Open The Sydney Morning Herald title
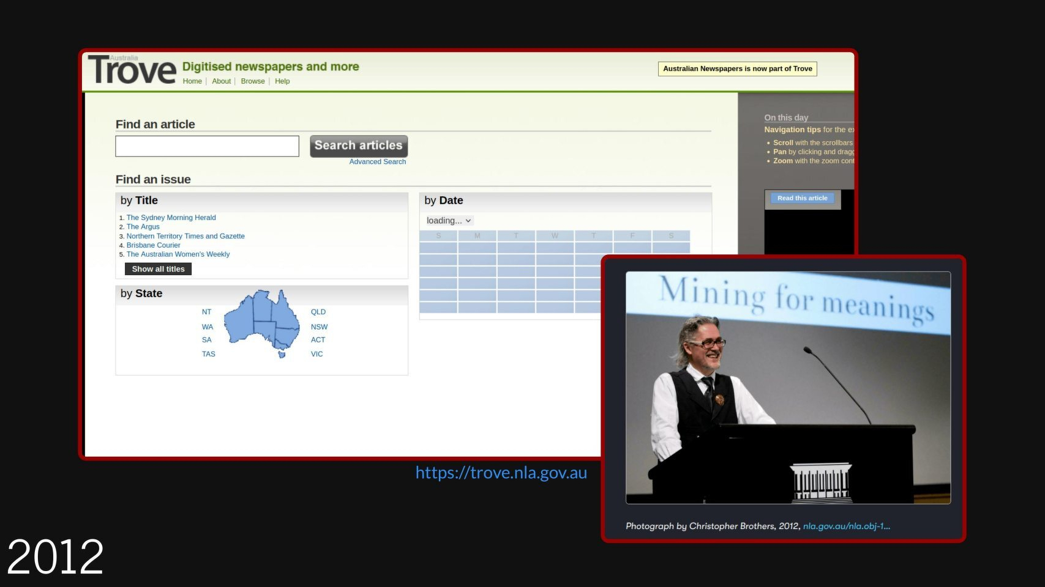This screenshot has width=1045, height=587. pyautogui.click(x=171, y=218)
